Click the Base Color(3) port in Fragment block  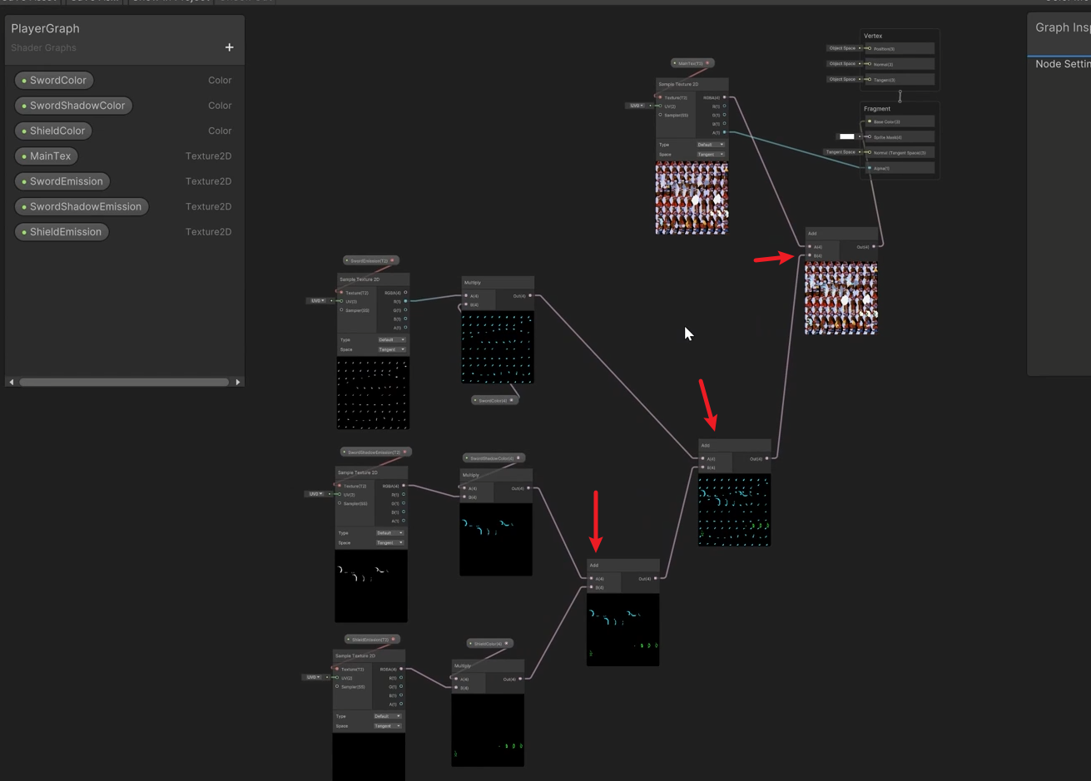point(870,121)
